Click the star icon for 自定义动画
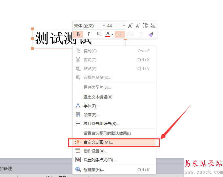The height and width of the screenshot is (177, 223). click(x=78, y=142)
